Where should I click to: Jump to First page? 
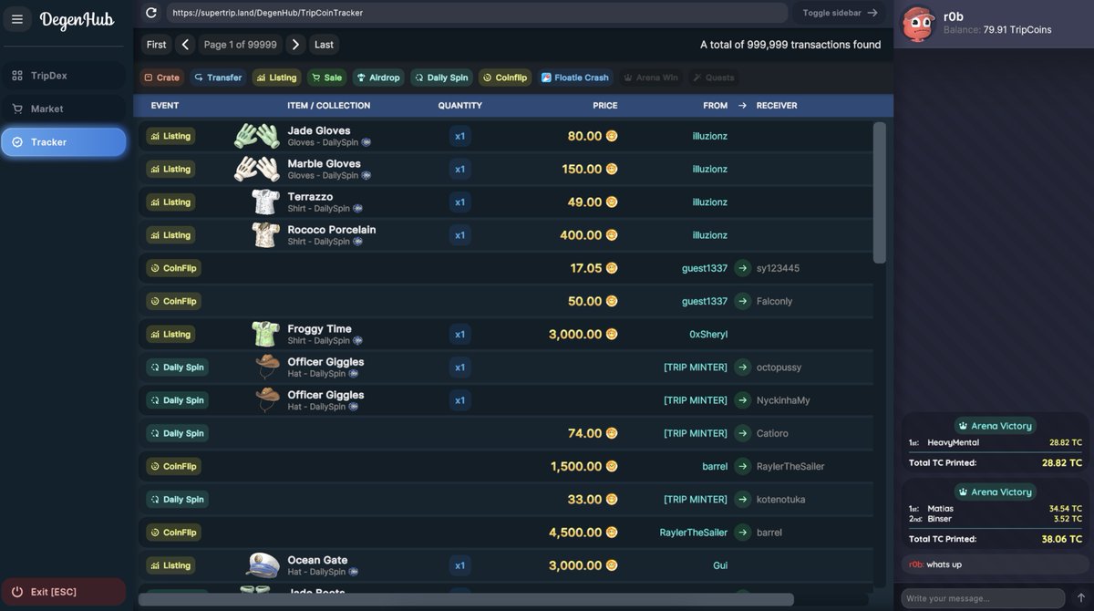click(157, 45)
